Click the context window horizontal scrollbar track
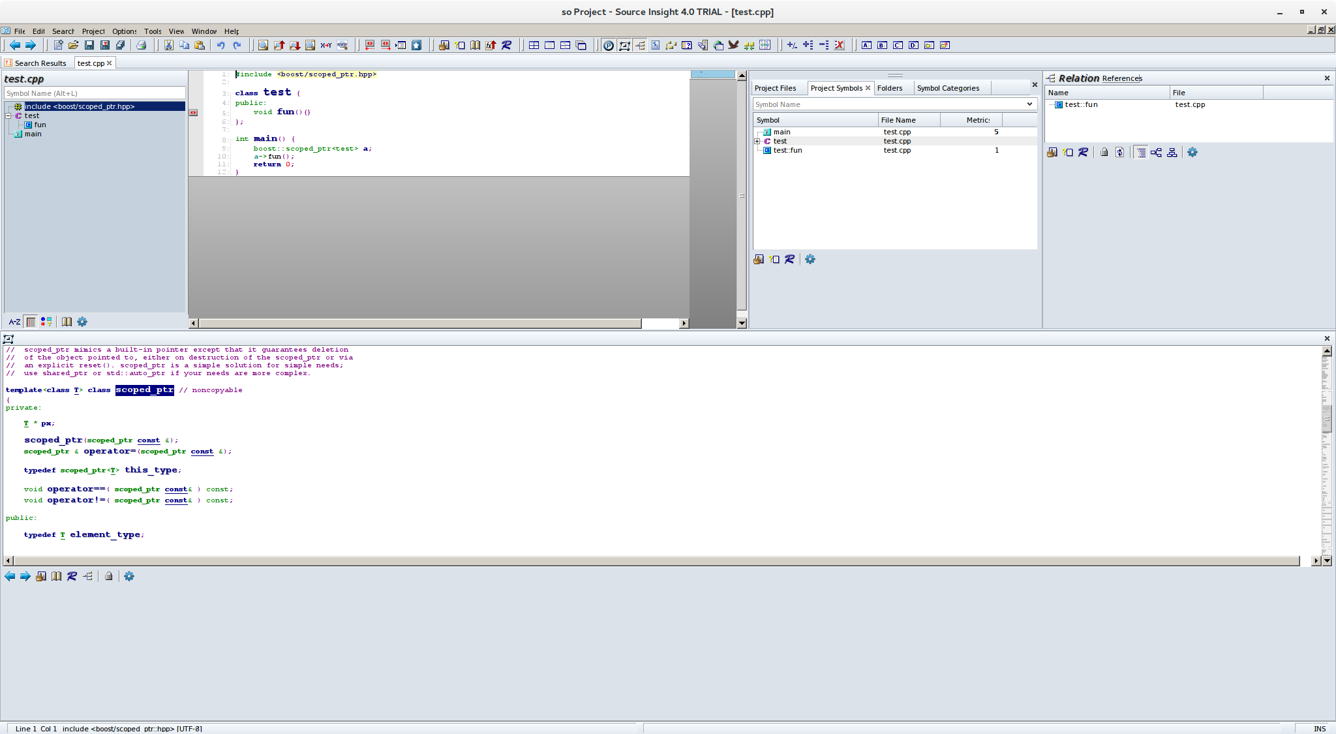 coord(656,561)
